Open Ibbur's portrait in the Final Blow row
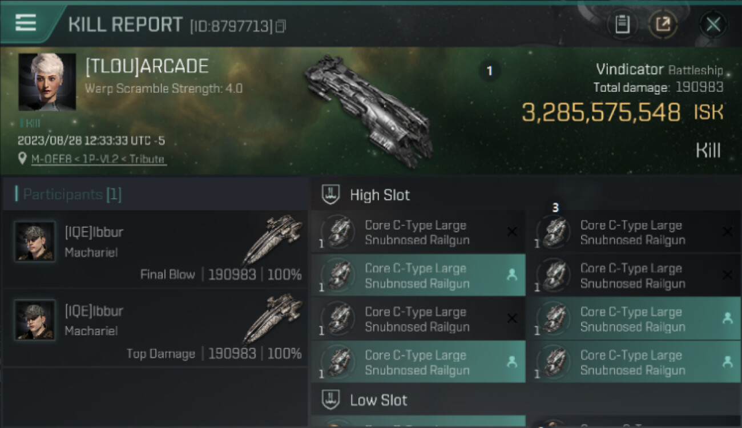 (x=35, y=241)
